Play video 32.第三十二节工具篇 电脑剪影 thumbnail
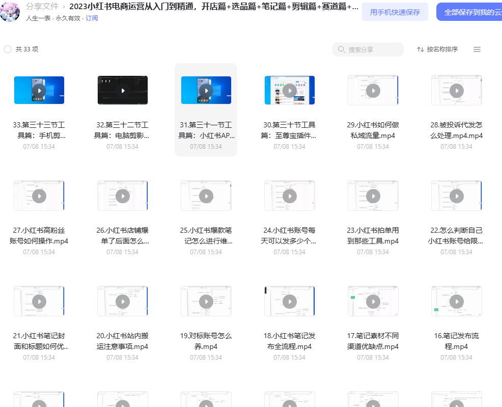 [123, 90]
